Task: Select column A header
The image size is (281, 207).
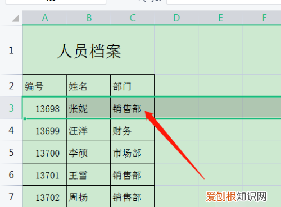Action: [x=44, y=18]
